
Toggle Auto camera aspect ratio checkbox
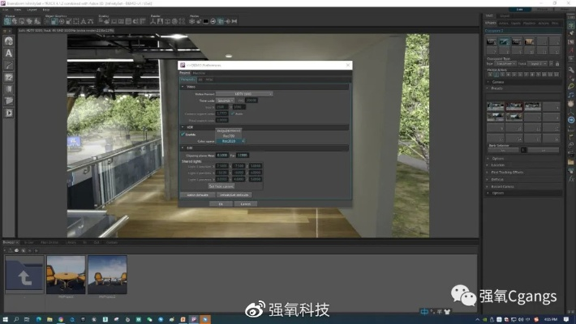coord(233,113)
